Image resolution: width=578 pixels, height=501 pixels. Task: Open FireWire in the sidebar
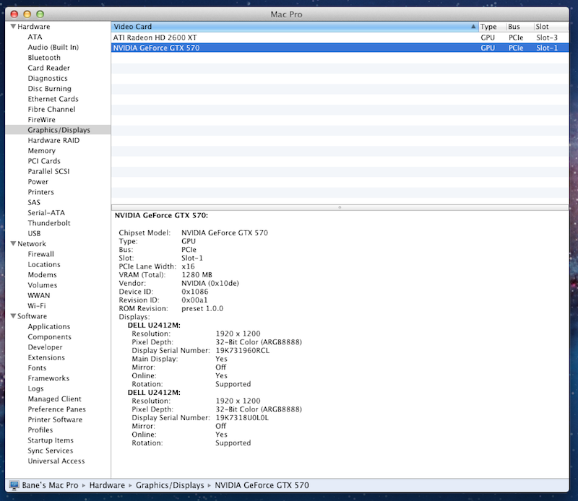click(41, 119)
